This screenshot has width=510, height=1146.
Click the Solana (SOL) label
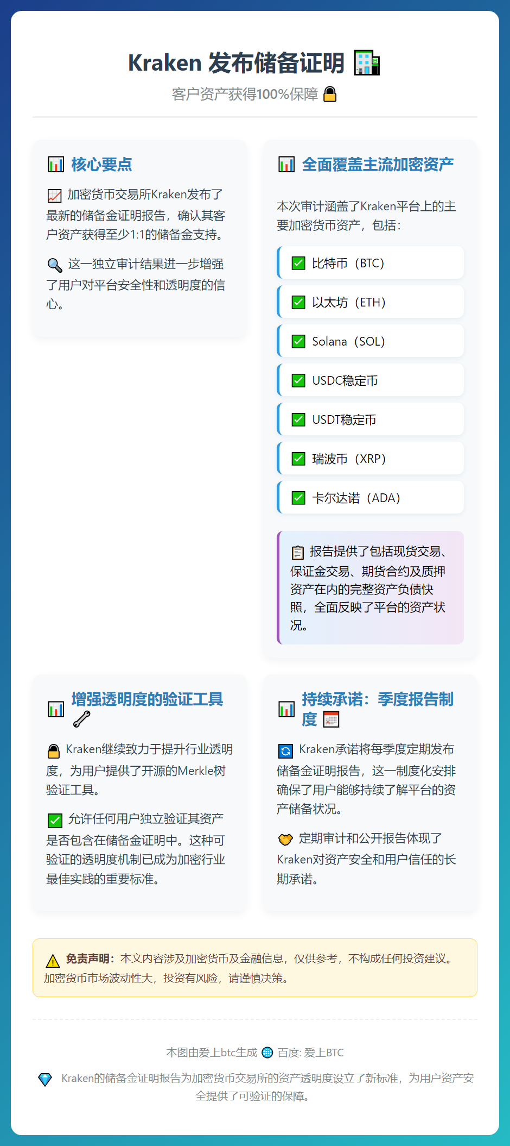[348, 341]
